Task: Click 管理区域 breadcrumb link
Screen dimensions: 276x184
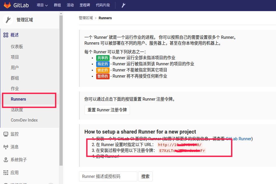Action: click(86, 18)
